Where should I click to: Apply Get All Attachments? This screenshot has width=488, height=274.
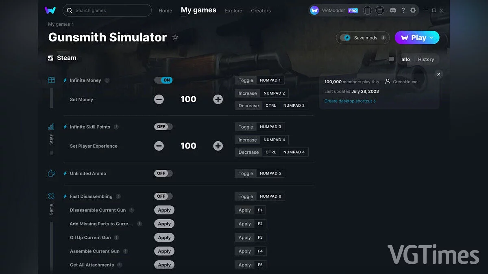[164, 265]
